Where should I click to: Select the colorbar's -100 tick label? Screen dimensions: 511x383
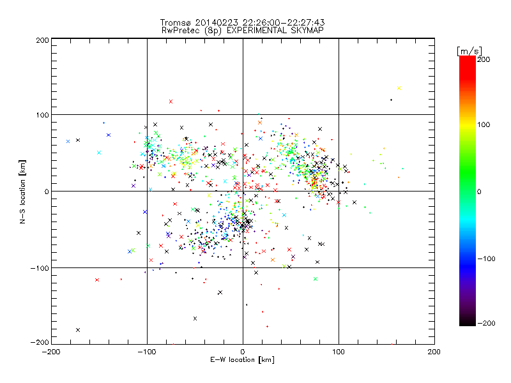(x=486, y=259)
